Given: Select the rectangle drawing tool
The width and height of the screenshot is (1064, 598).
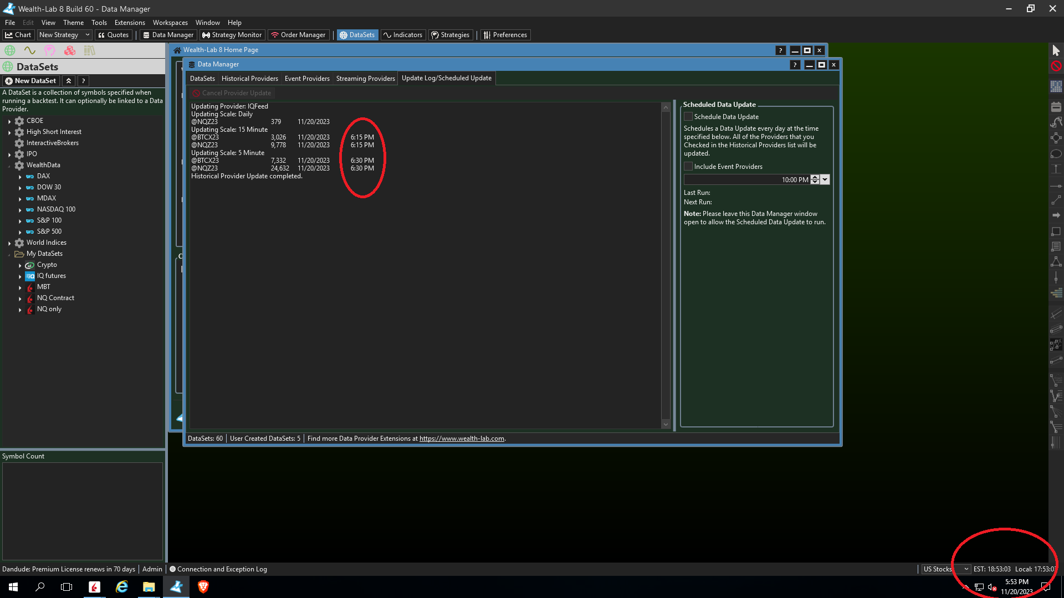Looking at the screenshot, I should coord(1056,231).
